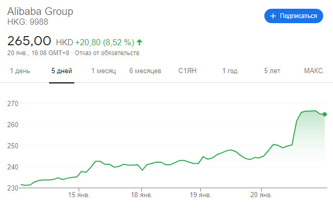This screenshot has width=333, height=208.
Task: Select the МАКС. range tab
Action: pos(314,71)
